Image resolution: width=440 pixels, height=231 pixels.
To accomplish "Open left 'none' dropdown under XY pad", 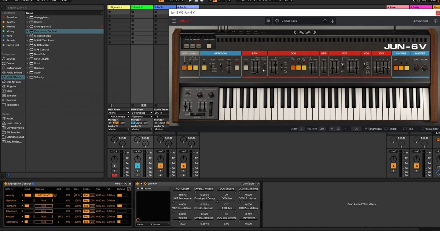I will coord(144,224).
